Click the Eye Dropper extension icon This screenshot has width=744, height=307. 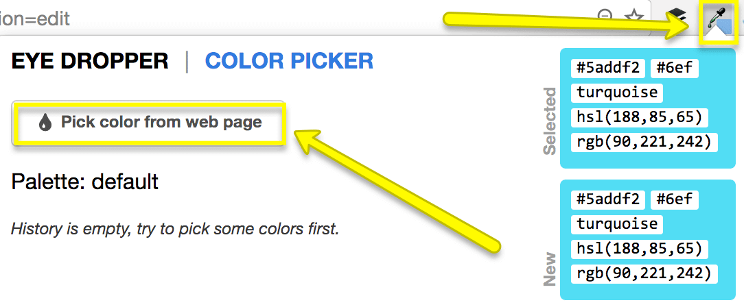(x=717, y=23)
